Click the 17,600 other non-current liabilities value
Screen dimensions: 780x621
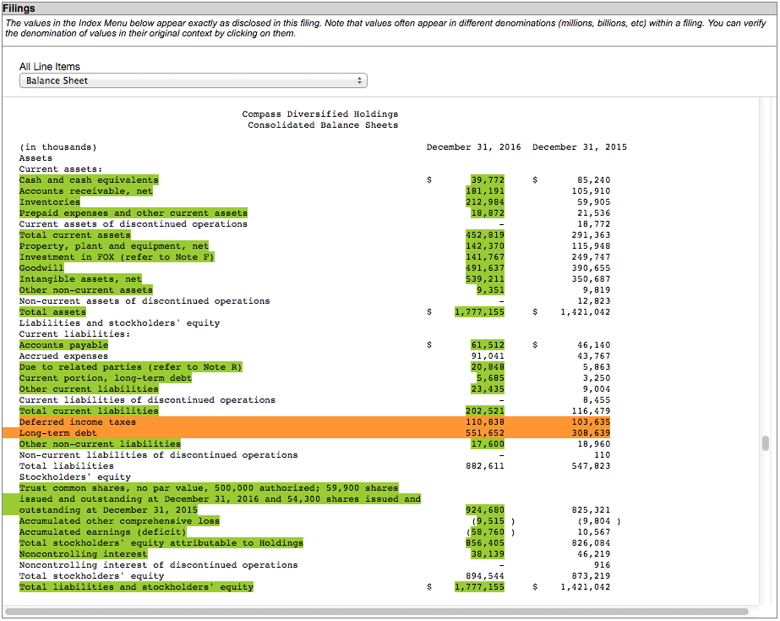tap(488, 444)
